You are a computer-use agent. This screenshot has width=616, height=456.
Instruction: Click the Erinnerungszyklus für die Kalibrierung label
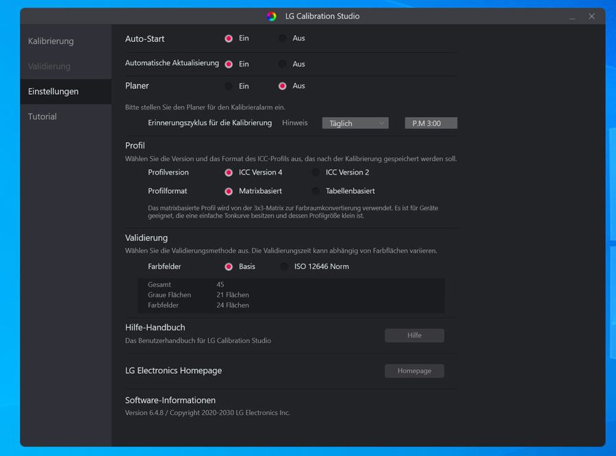pyautogui.click(x=210, y=123)
